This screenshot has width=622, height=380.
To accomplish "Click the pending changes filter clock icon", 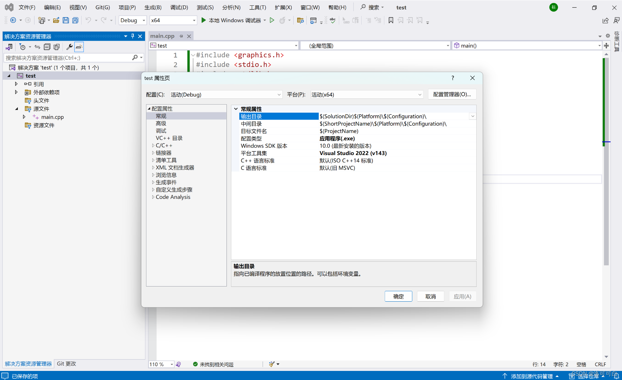I will [23, 47].
